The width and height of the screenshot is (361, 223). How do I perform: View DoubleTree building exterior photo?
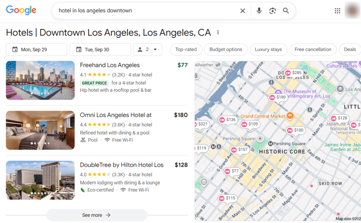click(x=40, y=180)
